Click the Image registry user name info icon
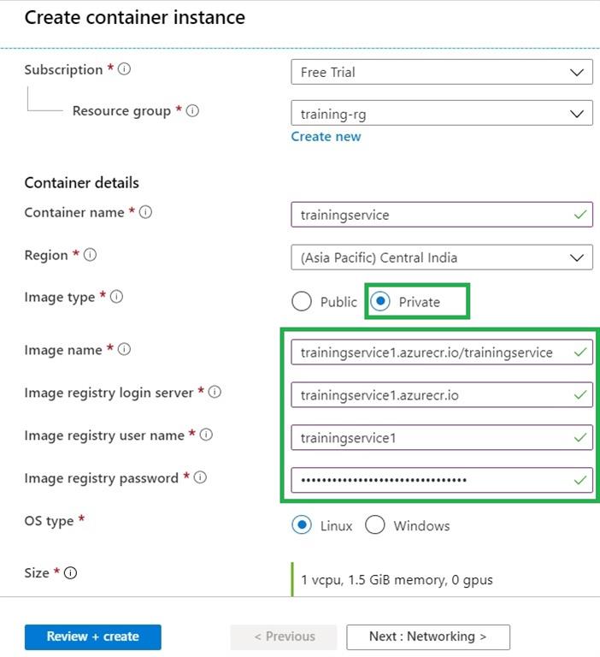 (206, 435)
